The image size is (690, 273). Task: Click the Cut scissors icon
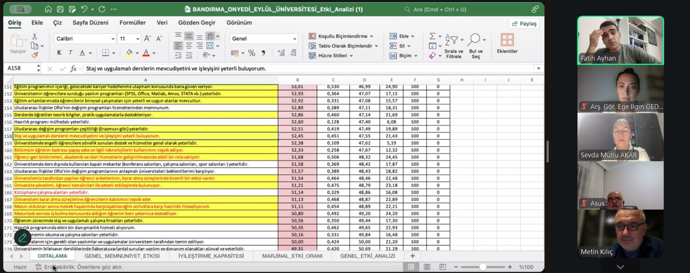(34, 37)
